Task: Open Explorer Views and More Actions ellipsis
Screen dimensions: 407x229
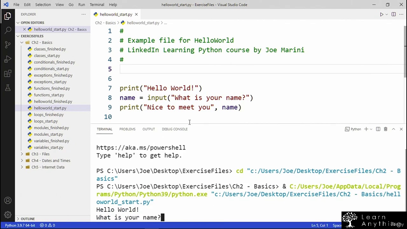Action: point(83,14)
